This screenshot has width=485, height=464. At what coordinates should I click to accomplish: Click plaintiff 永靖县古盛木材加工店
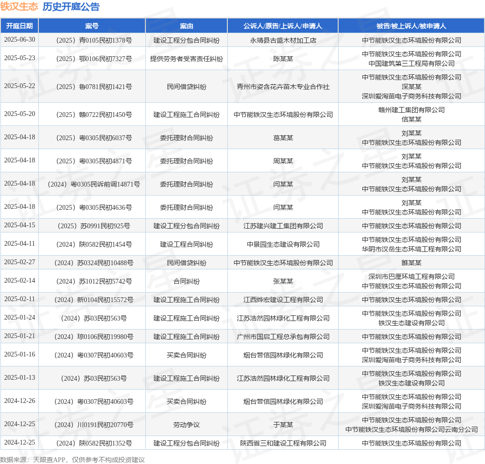283,41
